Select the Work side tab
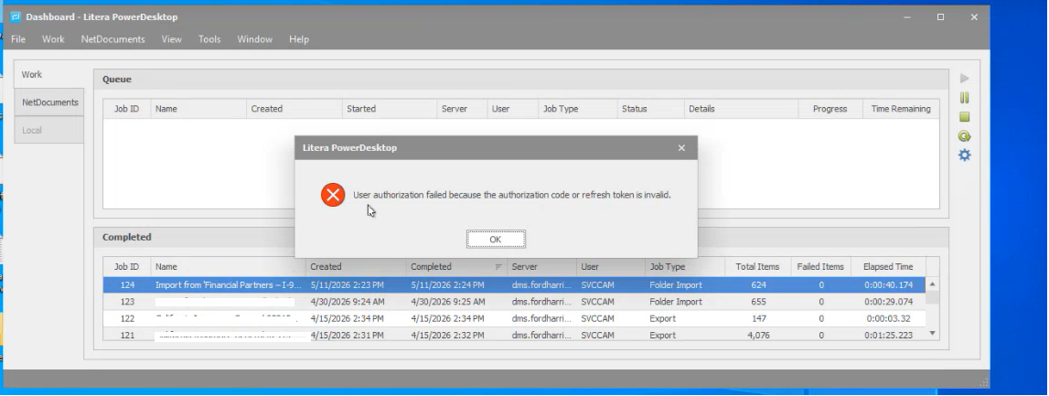1049x396 pixels. coord(48,74)
